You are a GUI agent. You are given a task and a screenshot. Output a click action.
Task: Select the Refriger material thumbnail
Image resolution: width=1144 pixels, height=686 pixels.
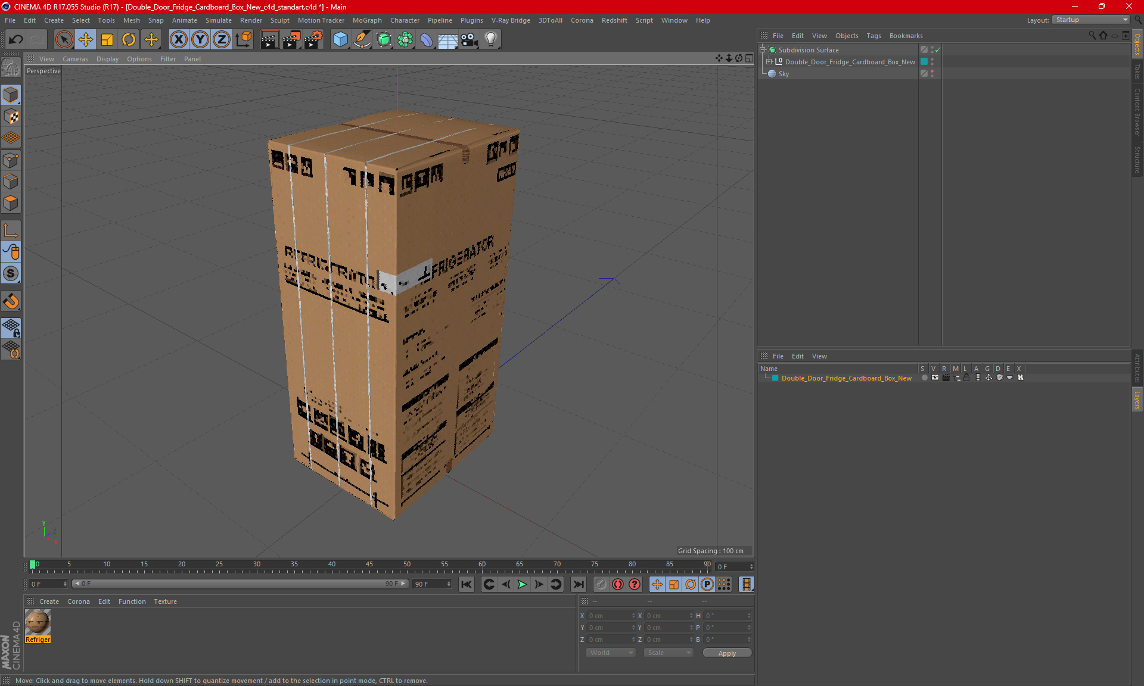[38, 623]
